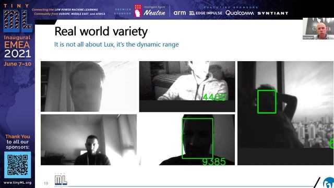Image resolution: width=334 pixels, height=188 pixels.
Task: Click the dynamic range subtitle text
Action: click(x=116, y=44)
